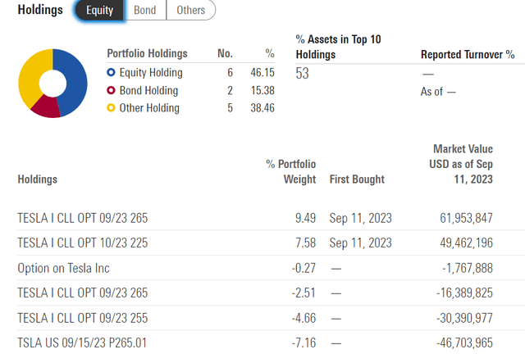Click the blue Equity Holding legend circle

(111, 72)
